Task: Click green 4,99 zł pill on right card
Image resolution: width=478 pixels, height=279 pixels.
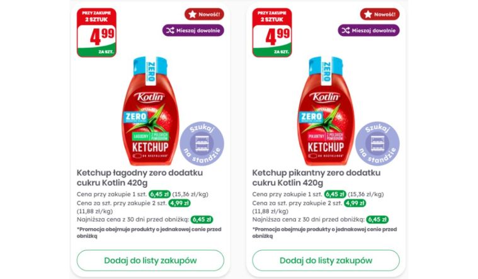Action: pyautogui.click(x=355, y=203)
